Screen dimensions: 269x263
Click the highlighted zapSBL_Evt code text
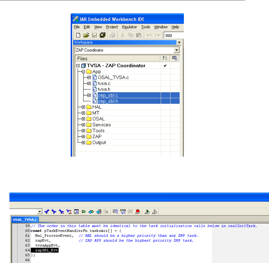tap(45, 250)
